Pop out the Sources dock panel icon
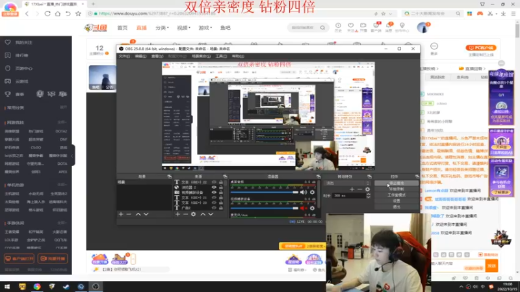 (225, 176)
